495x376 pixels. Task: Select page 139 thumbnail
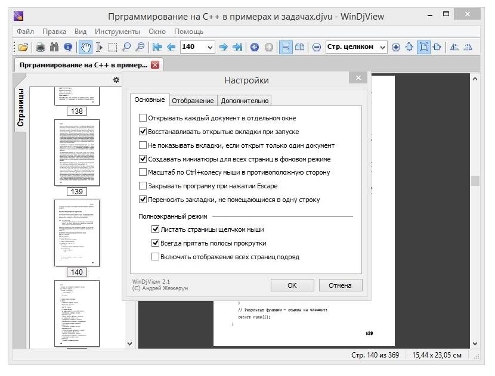click(x=77, y=153)
